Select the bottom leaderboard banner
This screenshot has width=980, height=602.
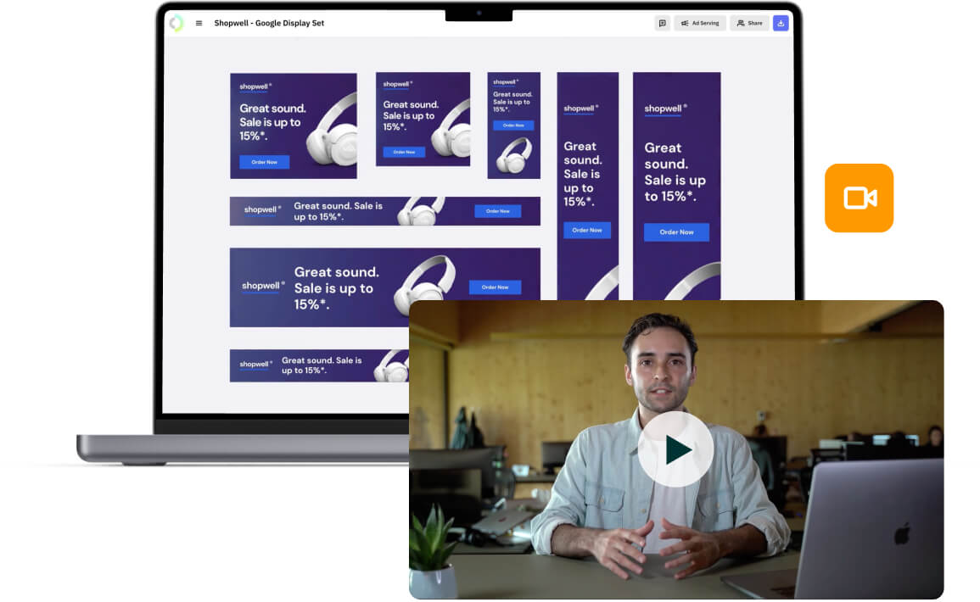(319, 365)
